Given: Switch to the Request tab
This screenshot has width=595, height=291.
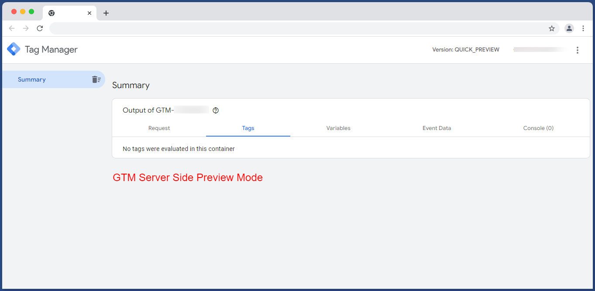Looking at the screenshot, I should click(x=159, y=128).
